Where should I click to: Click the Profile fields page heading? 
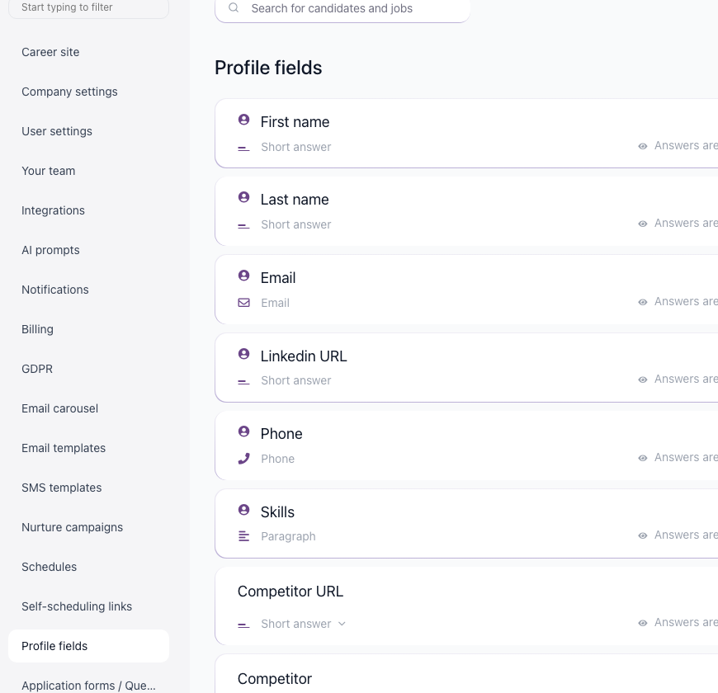(268, 68)
